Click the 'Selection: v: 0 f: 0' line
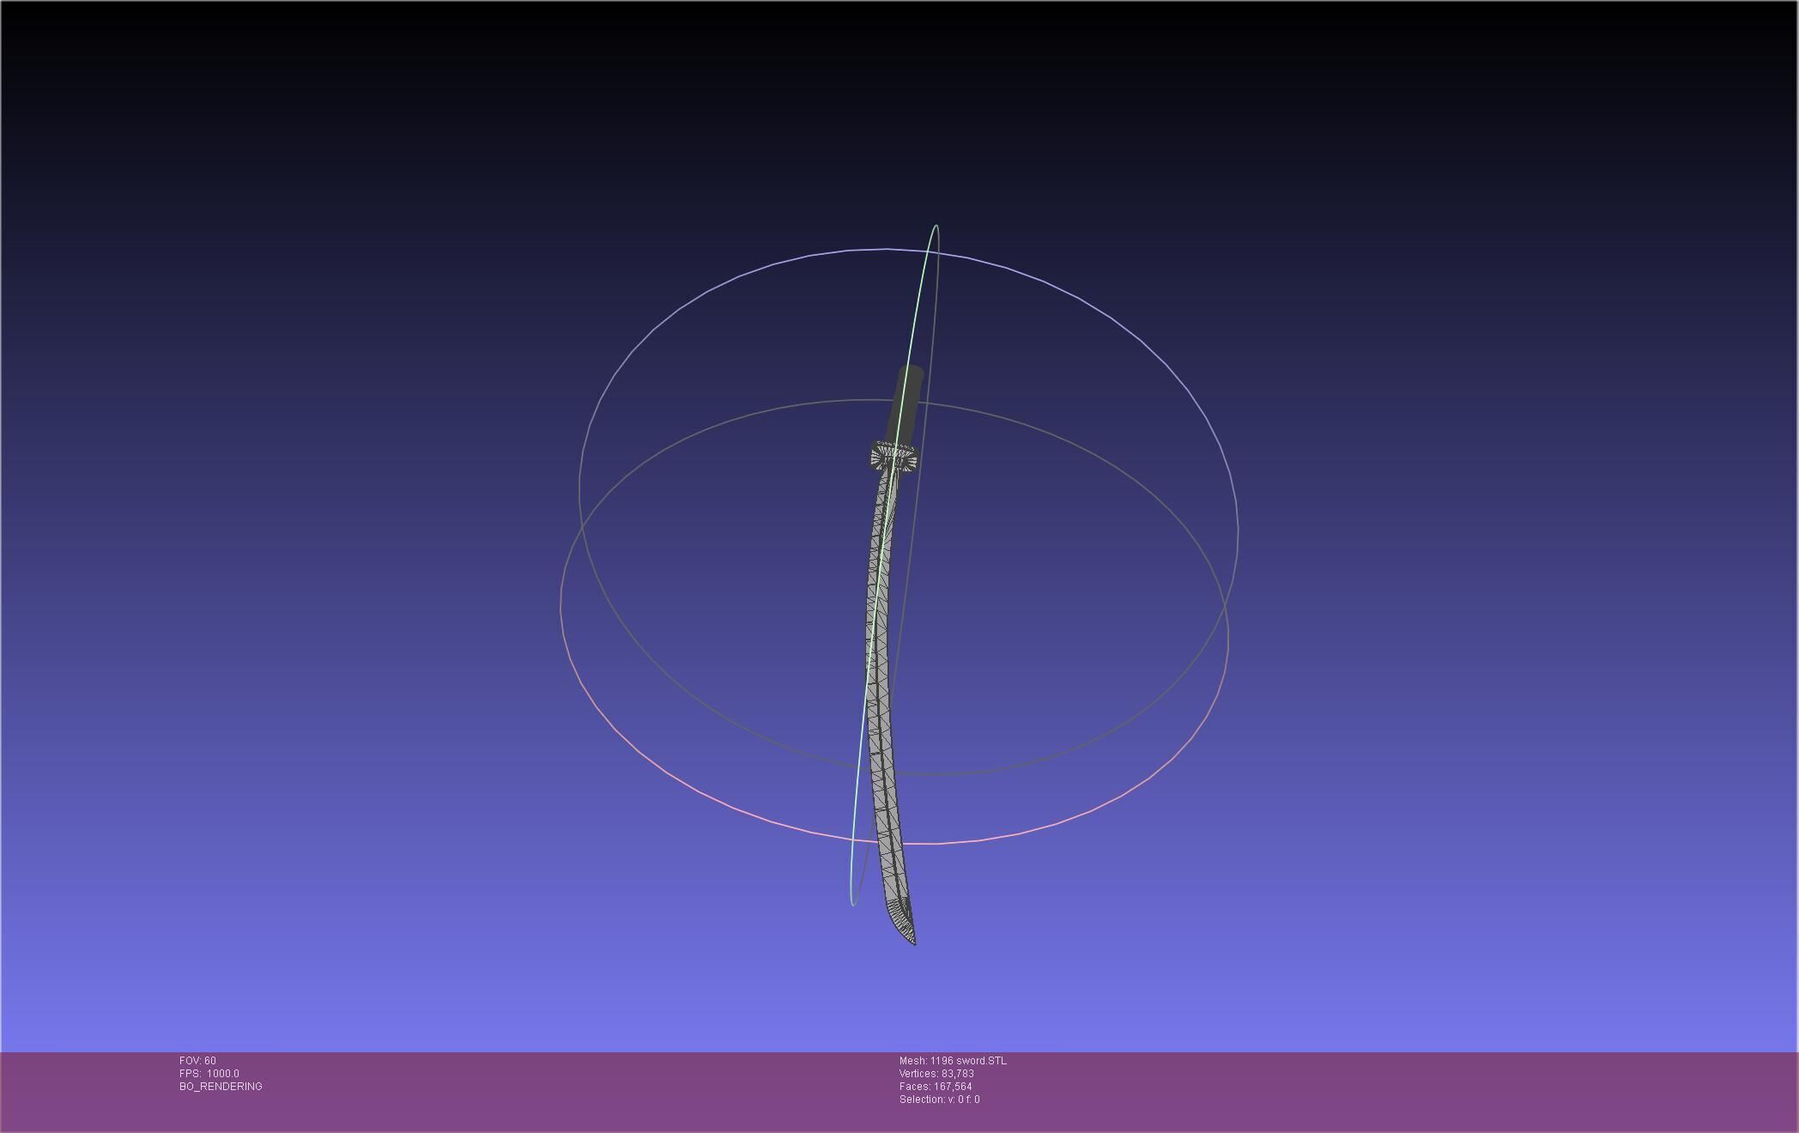1799x1133 pixels. (939, 1100)
